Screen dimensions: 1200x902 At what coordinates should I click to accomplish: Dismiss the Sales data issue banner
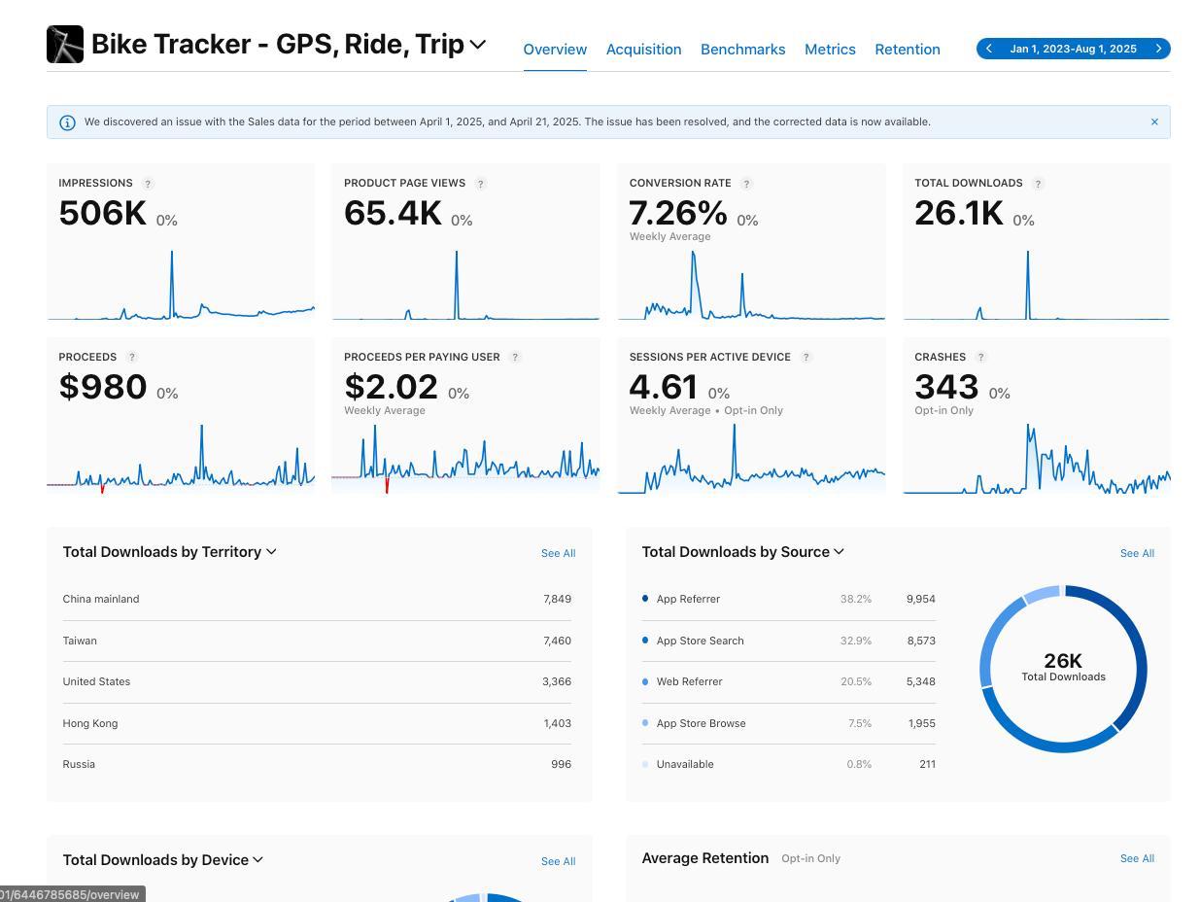(1154, 121)
